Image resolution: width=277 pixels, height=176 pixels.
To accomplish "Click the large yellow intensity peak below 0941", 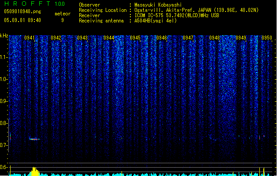I will pos(35,171).
